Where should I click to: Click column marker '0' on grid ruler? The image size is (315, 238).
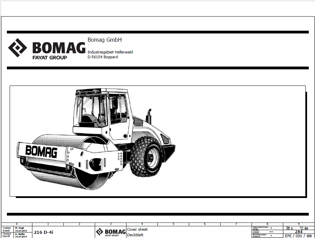coord(17,224)
